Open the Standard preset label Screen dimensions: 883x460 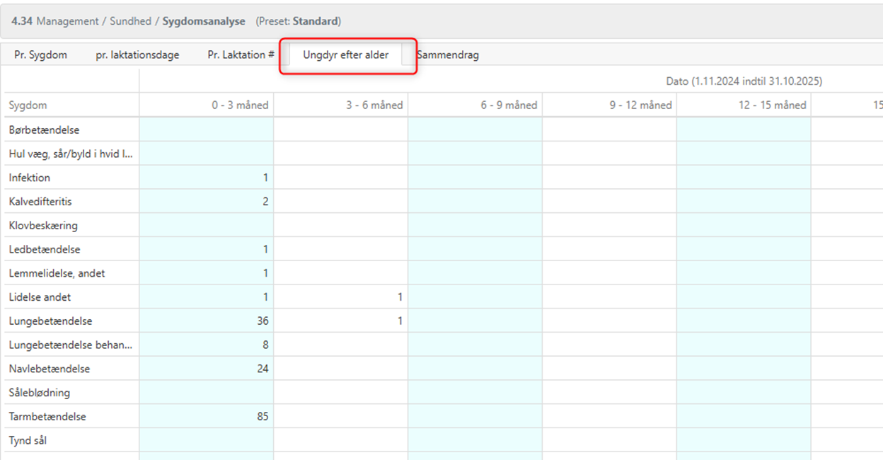pyautogui.click(x=315, y=21)
